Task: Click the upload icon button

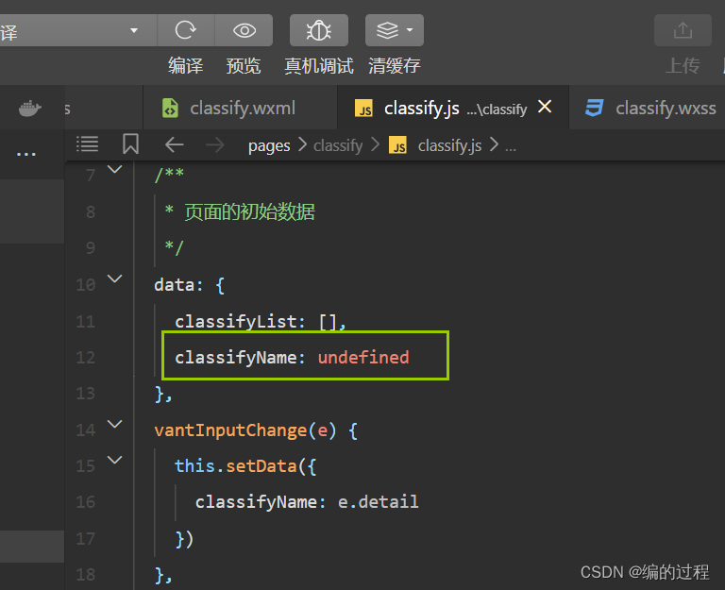Action: (683, 30)
